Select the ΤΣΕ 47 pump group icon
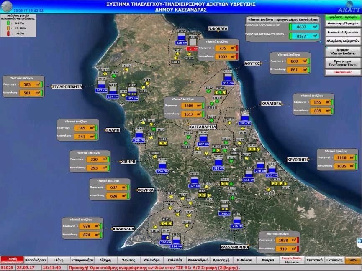The width and height of the screenshot is (362, 271). (277, 183)
